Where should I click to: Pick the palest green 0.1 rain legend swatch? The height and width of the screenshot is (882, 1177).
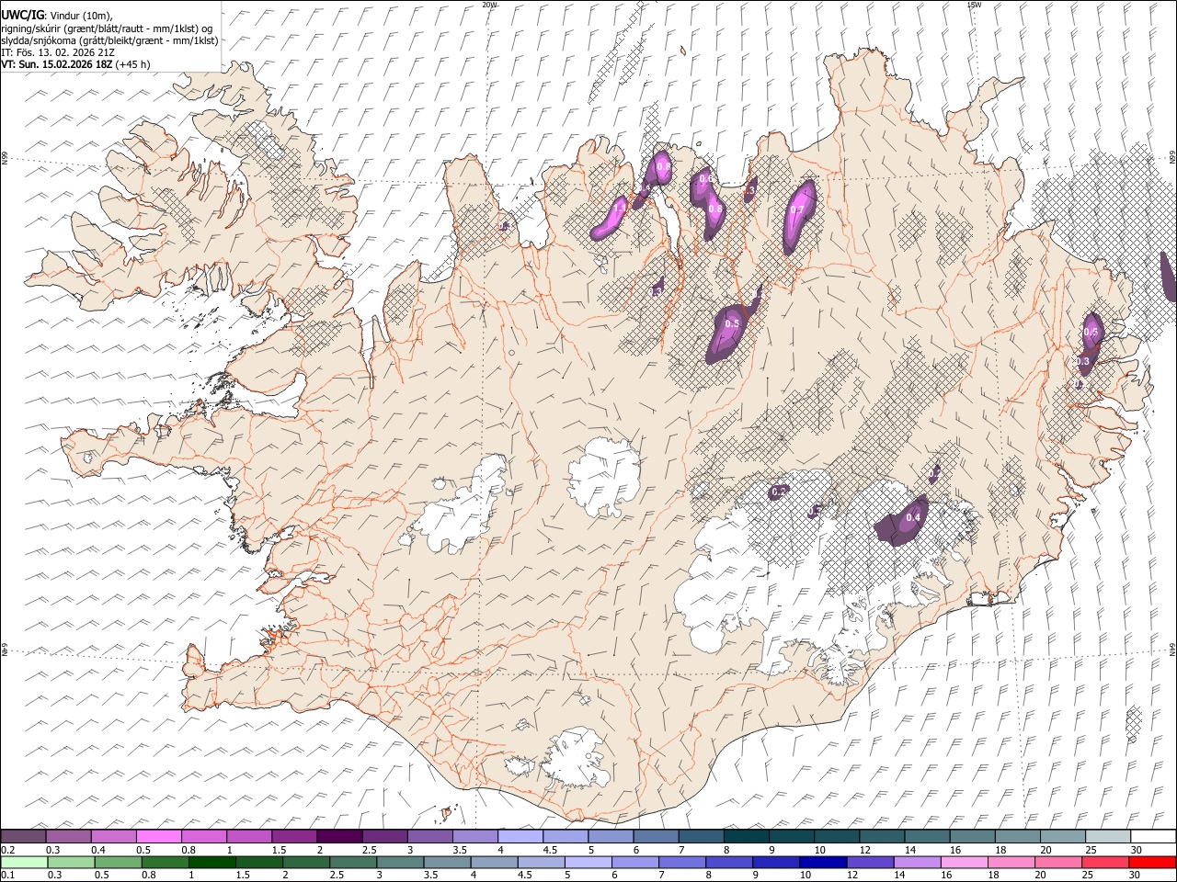click(23, 862)
